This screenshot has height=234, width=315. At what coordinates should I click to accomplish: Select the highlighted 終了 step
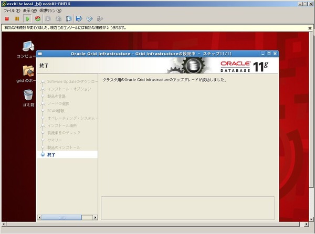click(67, 155)
